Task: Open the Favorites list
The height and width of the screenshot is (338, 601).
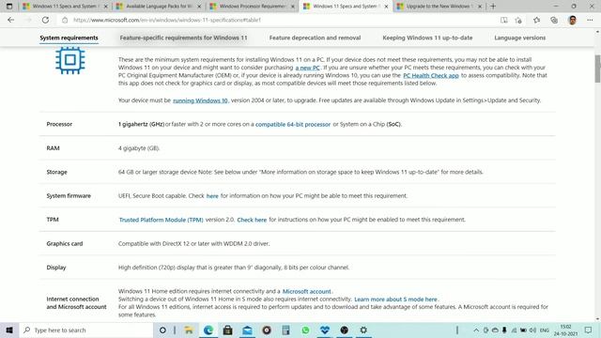Action: pyautogui.click(x=536, y=20)
